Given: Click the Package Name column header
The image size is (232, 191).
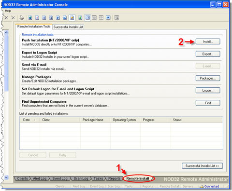Looking at the screenshot, I should (95, 120).
